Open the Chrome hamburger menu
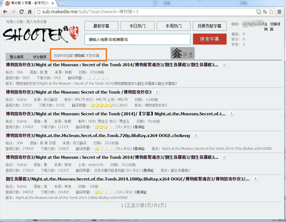 coord(279,12)
